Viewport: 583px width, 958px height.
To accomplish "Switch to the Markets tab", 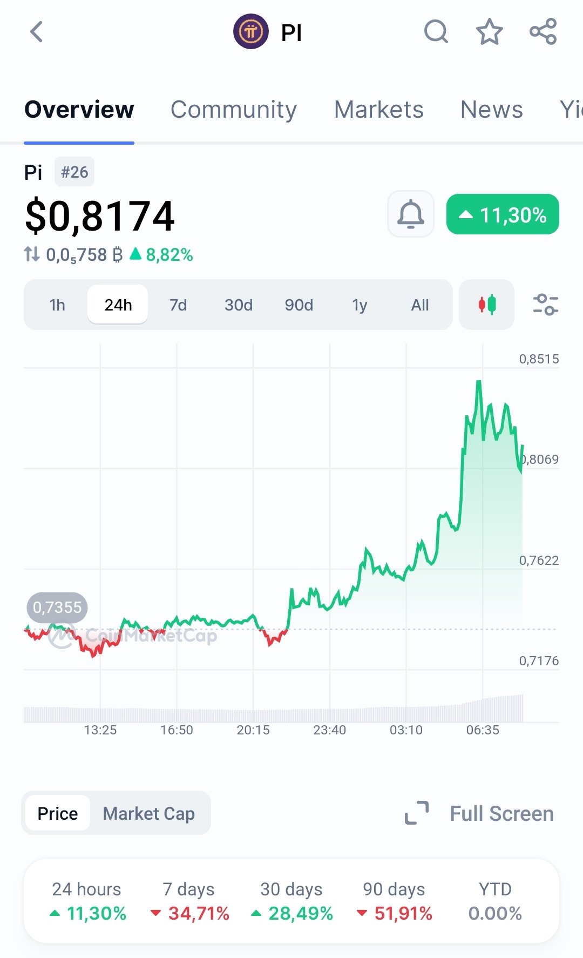I will (379, 110).
